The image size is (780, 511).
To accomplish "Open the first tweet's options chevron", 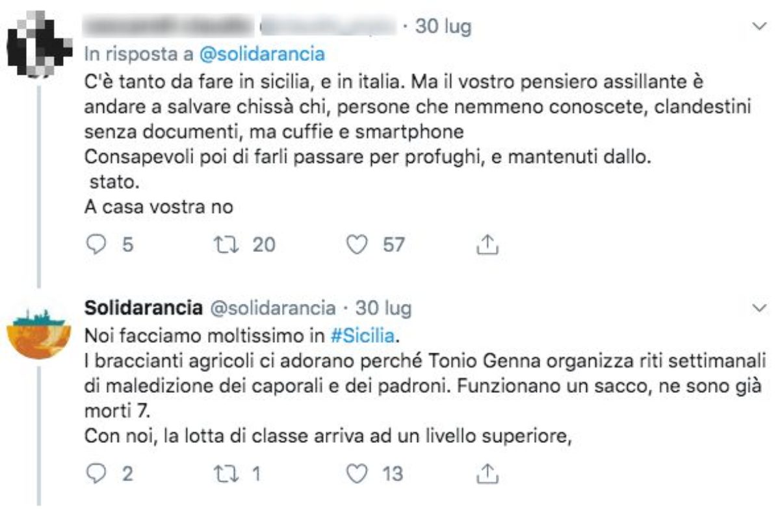I will pos(759,27).
